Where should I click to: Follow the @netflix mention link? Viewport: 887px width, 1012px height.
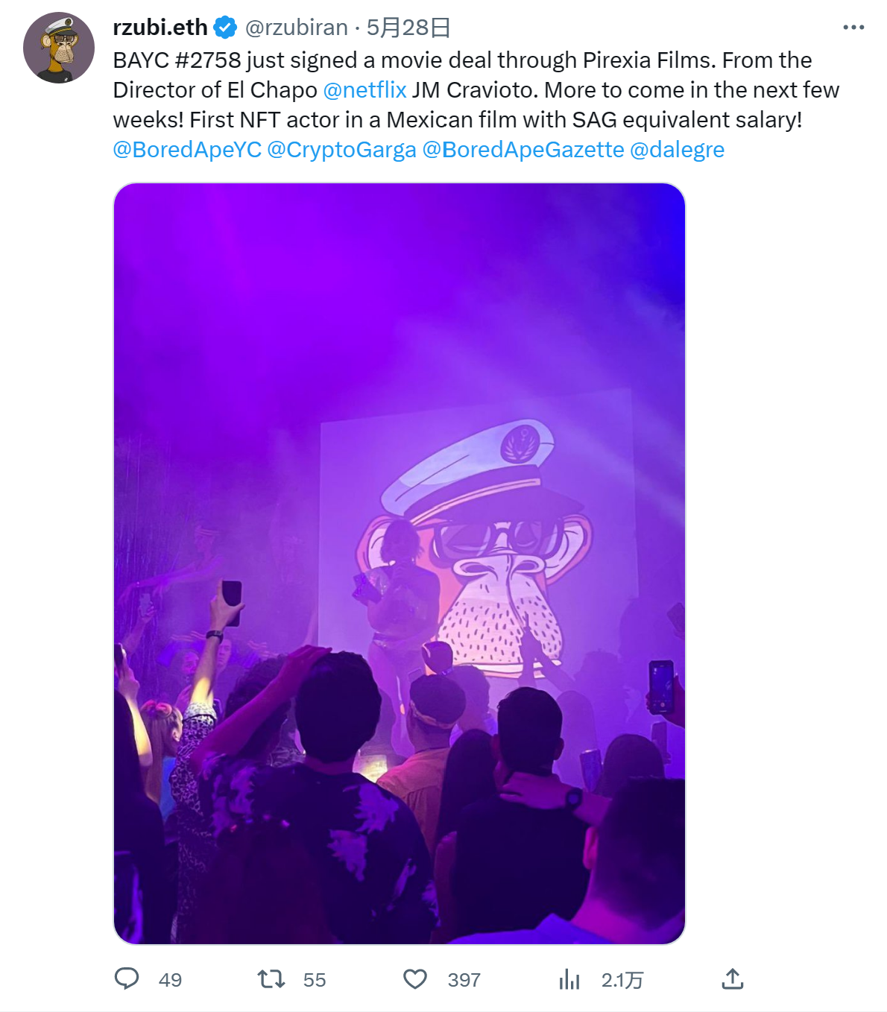(364, 90)
